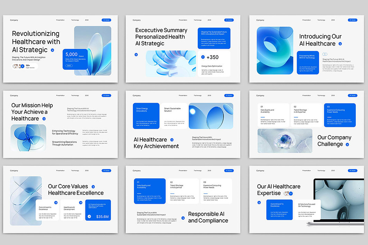Click the arrow icon left of the Executive Summary slide image
The width and height of the screenshot is (368, 245).
pos(136,55)
